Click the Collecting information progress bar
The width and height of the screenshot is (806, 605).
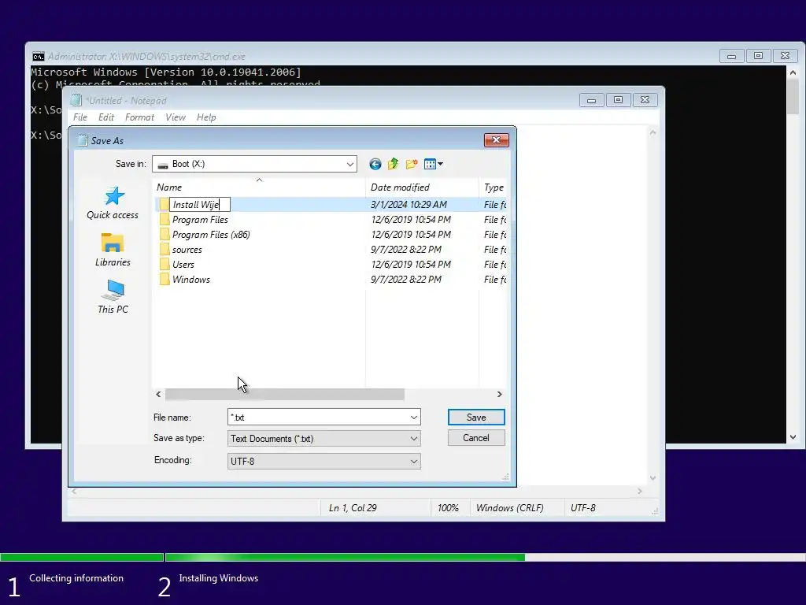(82, 557)
